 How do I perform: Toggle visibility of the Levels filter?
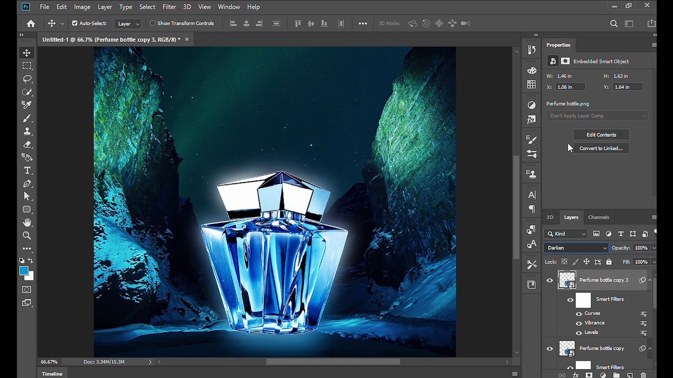click(x=579, y=332)
